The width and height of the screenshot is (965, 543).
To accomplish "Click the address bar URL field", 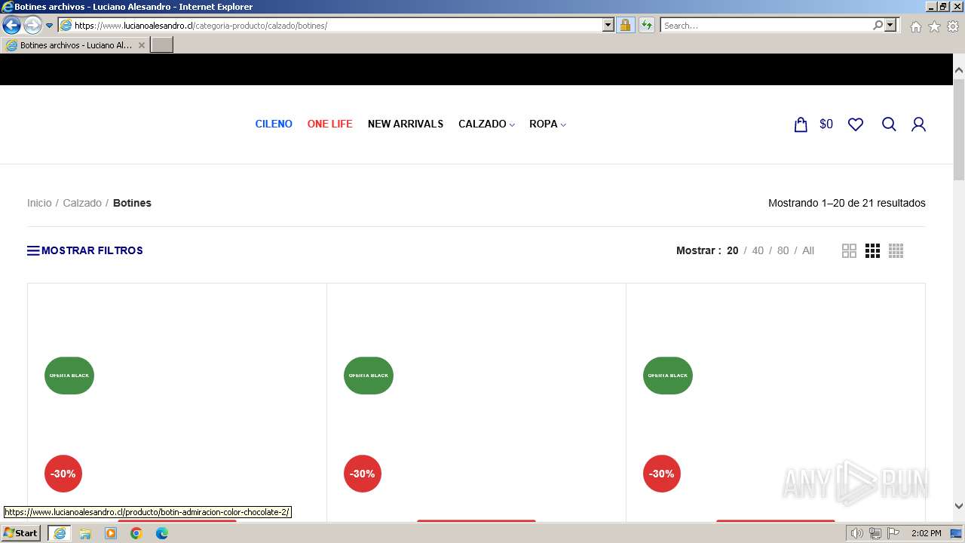I will click(337, 25).
